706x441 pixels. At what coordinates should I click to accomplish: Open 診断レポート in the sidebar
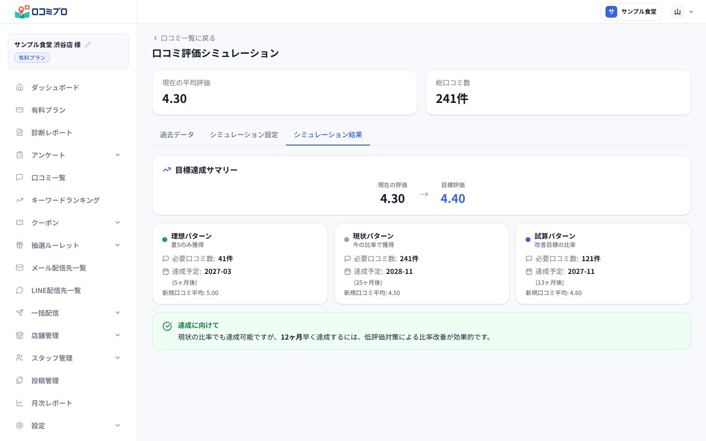tap(68, 132)
